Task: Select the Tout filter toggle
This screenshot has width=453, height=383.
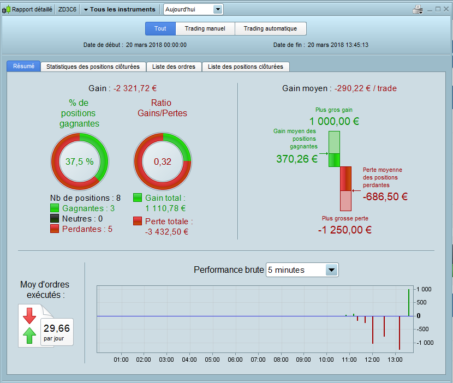Action: pyautogui.click(x=160, y=28)
